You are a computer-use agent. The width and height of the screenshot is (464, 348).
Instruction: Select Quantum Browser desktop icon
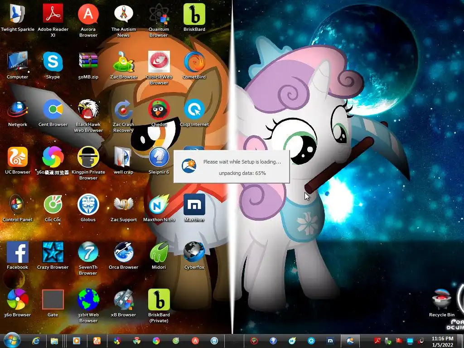pyautogui.click(x=159, y=14)
